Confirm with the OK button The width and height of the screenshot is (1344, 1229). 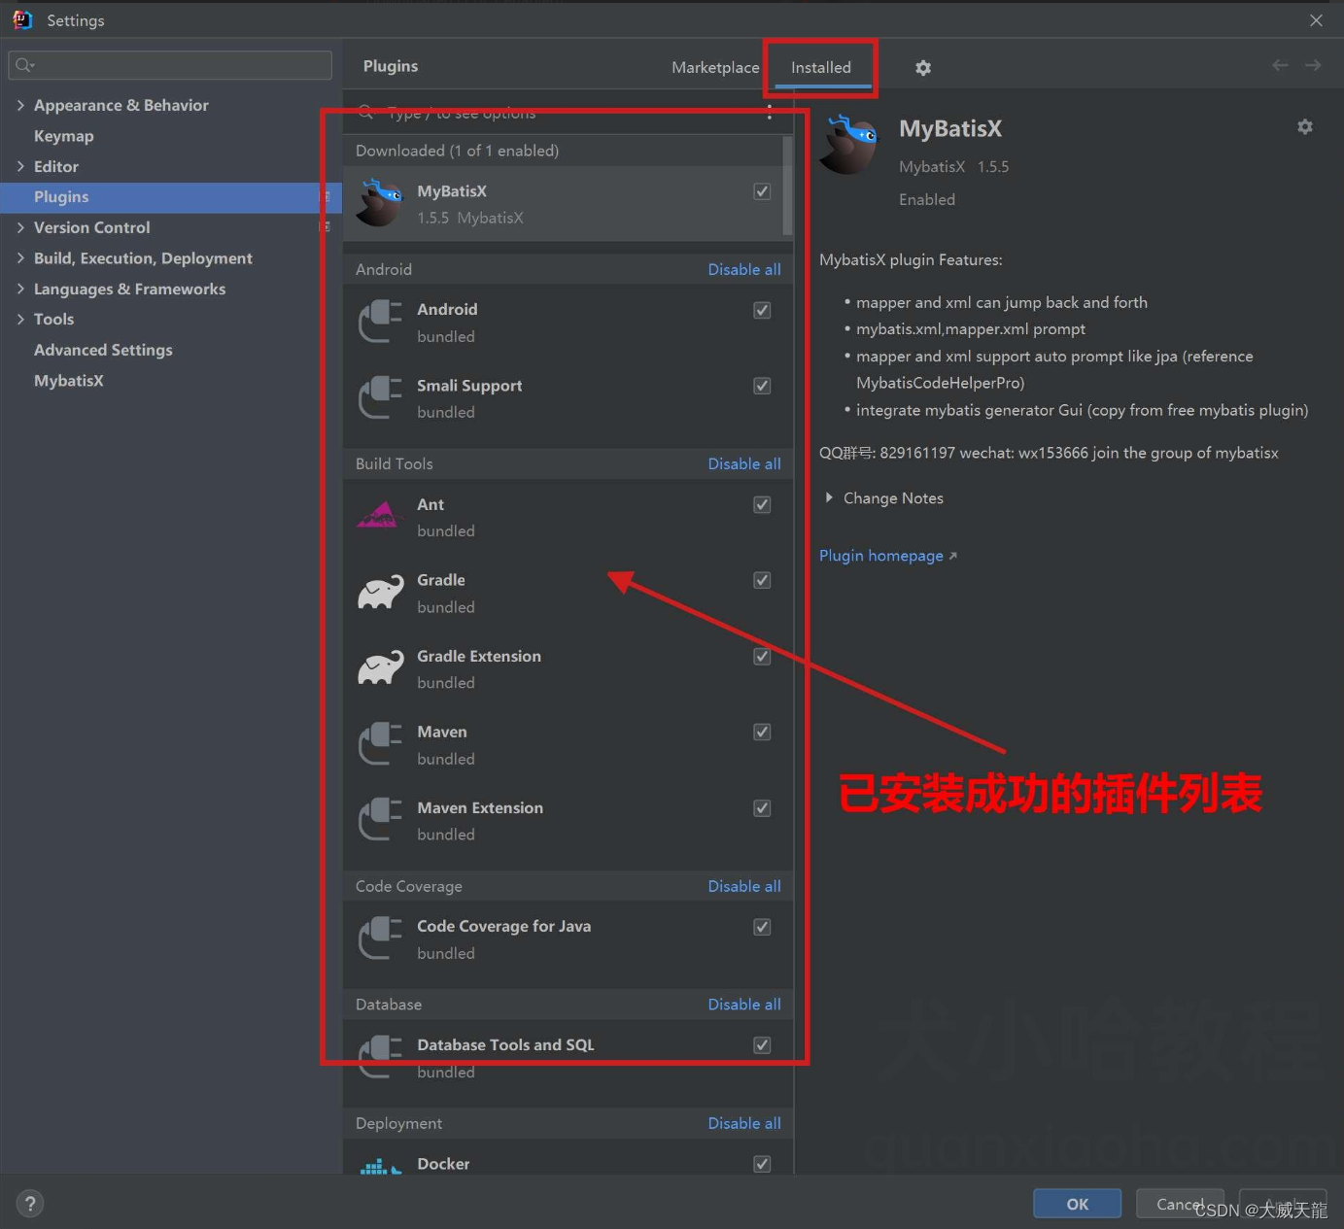point(1077,1204)
